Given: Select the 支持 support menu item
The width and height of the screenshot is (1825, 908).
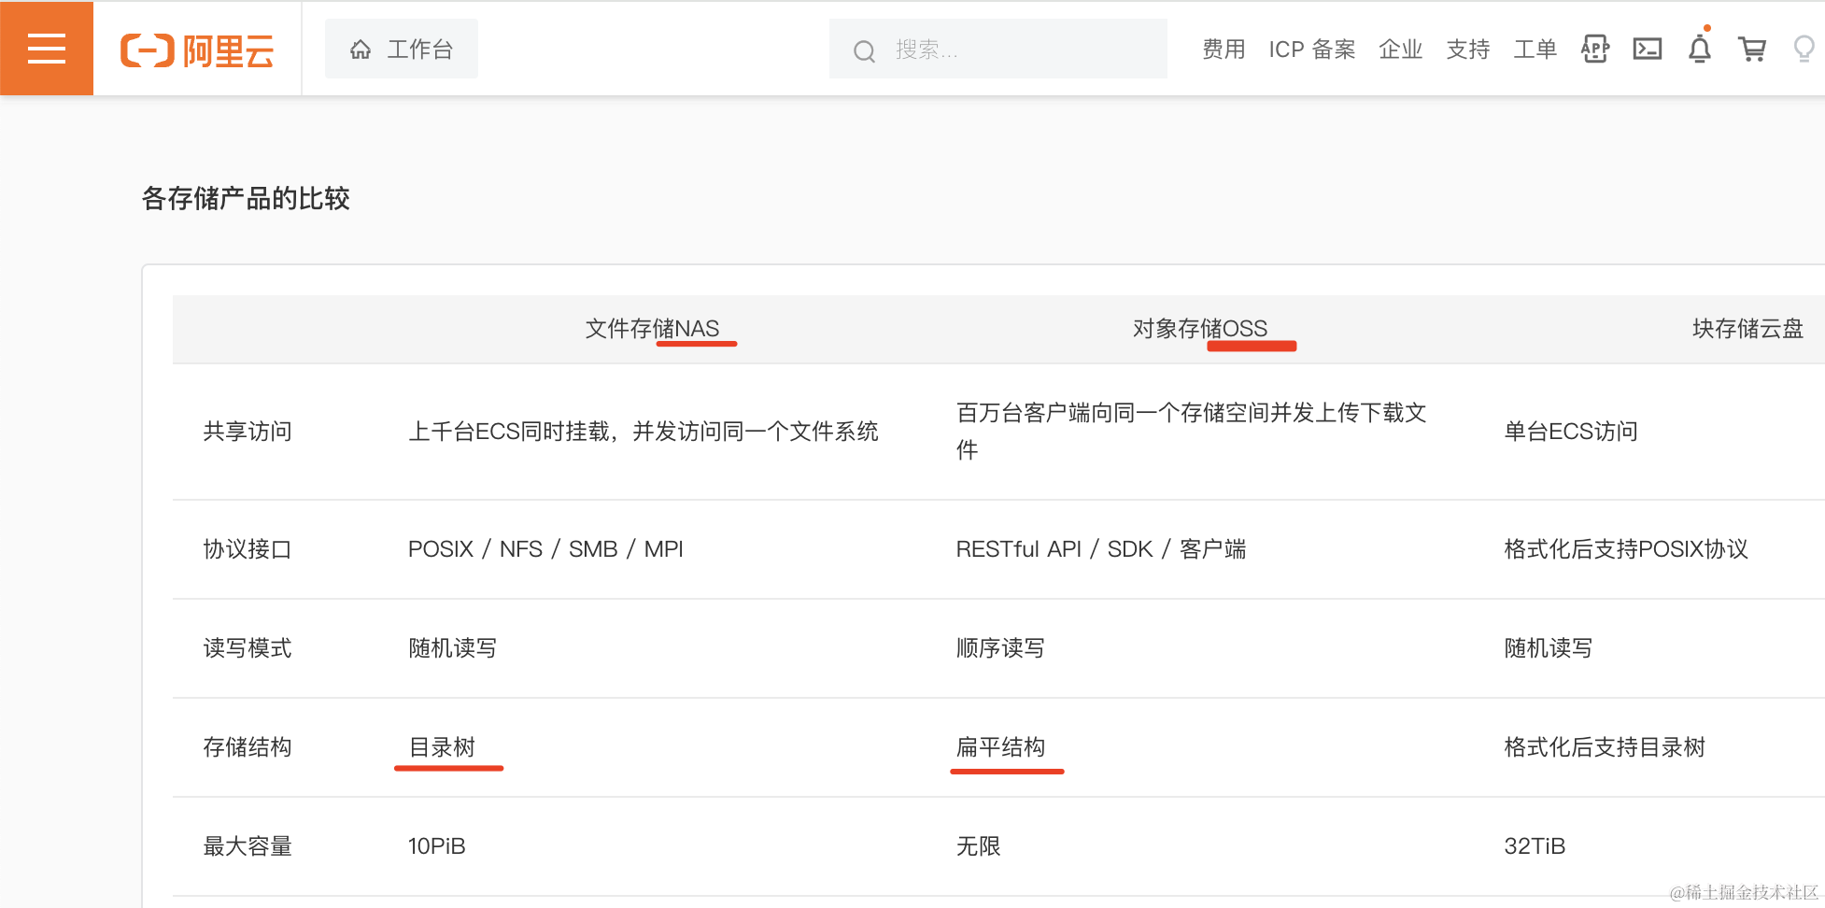Looking at the screenshot, I should 1467,50.
